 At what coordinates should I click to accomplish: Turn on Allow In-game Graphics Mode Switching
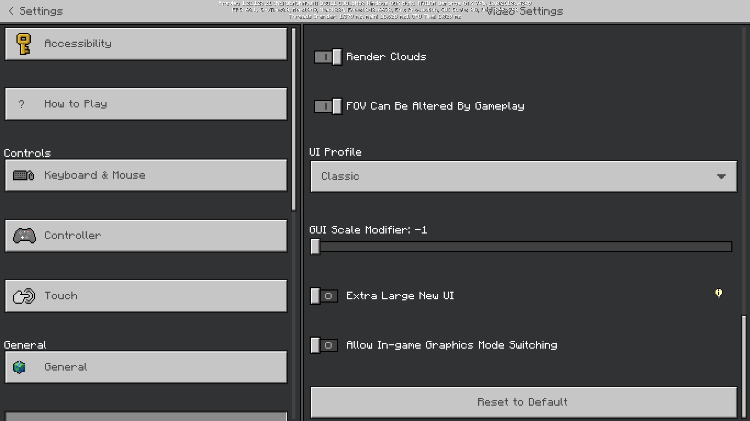[324, 345]
